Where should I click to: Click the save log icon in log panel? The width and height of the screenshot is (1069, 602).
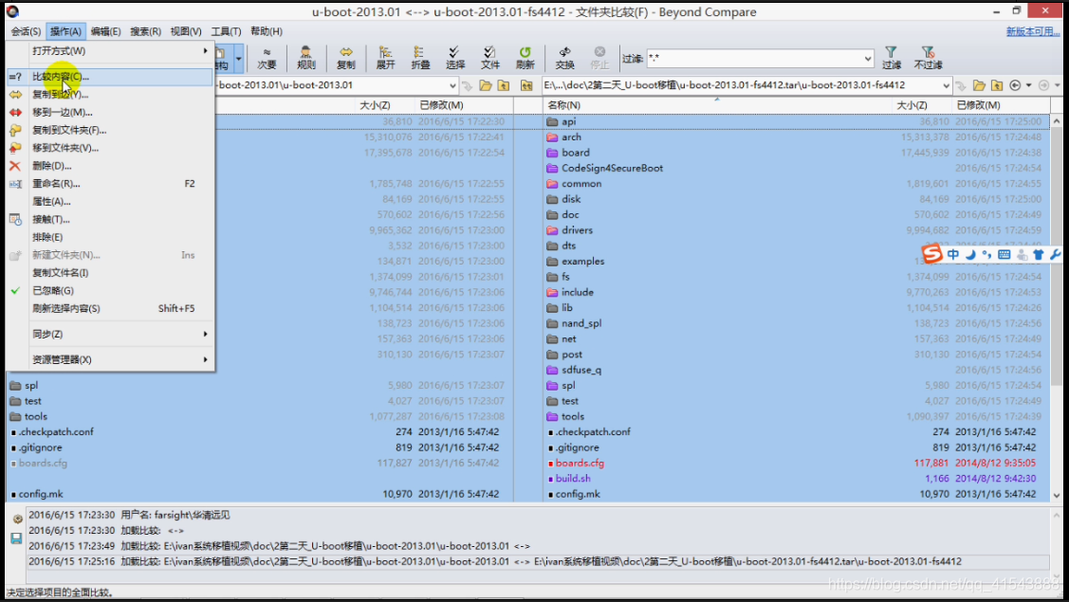tap(16, 538)
